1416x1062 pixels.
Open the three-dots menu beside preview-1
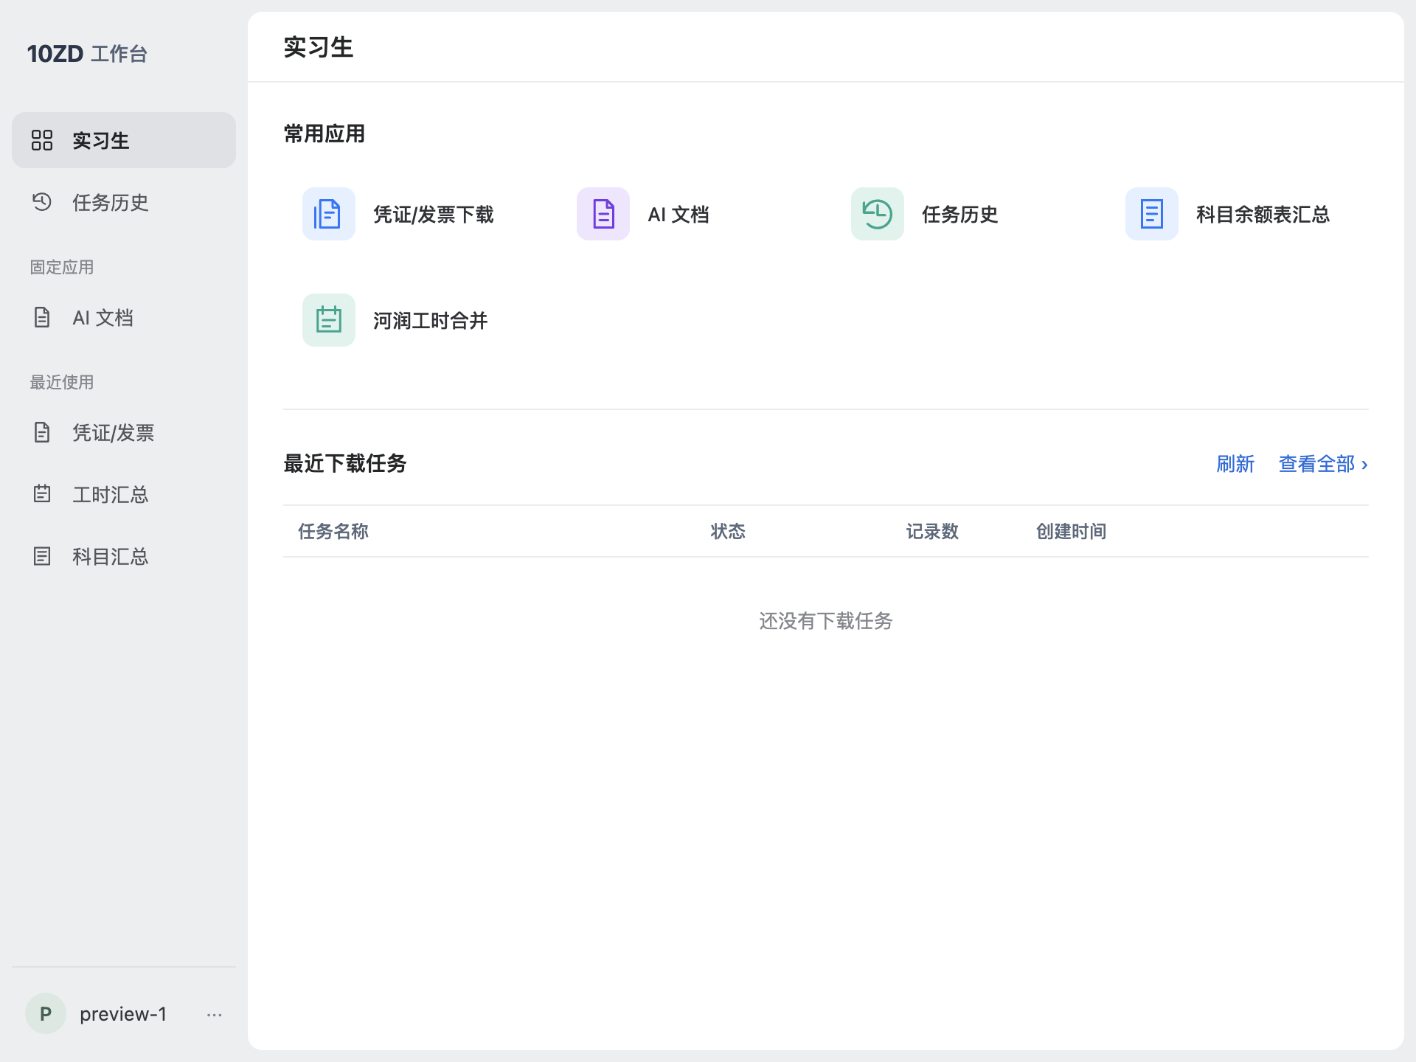pos(215,1015)
